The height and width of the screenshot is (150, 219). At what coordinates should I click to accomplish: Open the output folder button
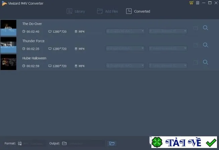point(112,143)
